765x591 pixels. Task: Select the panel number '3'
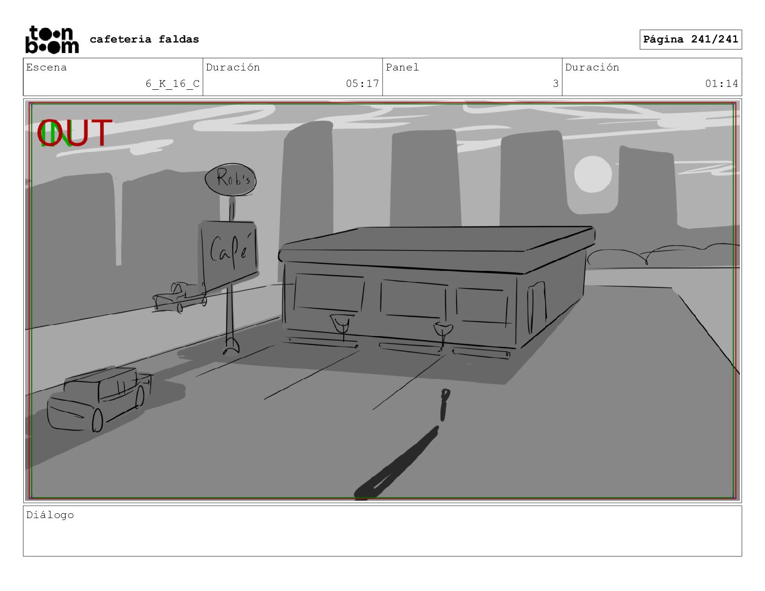pos(555,84)
